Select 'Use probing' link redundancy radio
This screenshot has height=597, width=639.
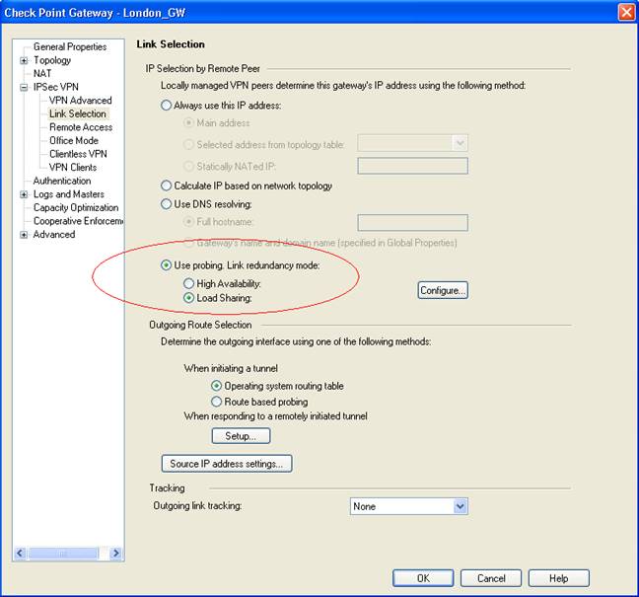[x=166, y=265]
